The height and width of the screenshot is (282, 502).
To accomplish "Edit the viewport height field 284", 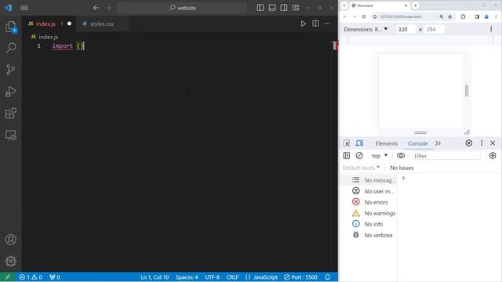I will pos(434,30).
